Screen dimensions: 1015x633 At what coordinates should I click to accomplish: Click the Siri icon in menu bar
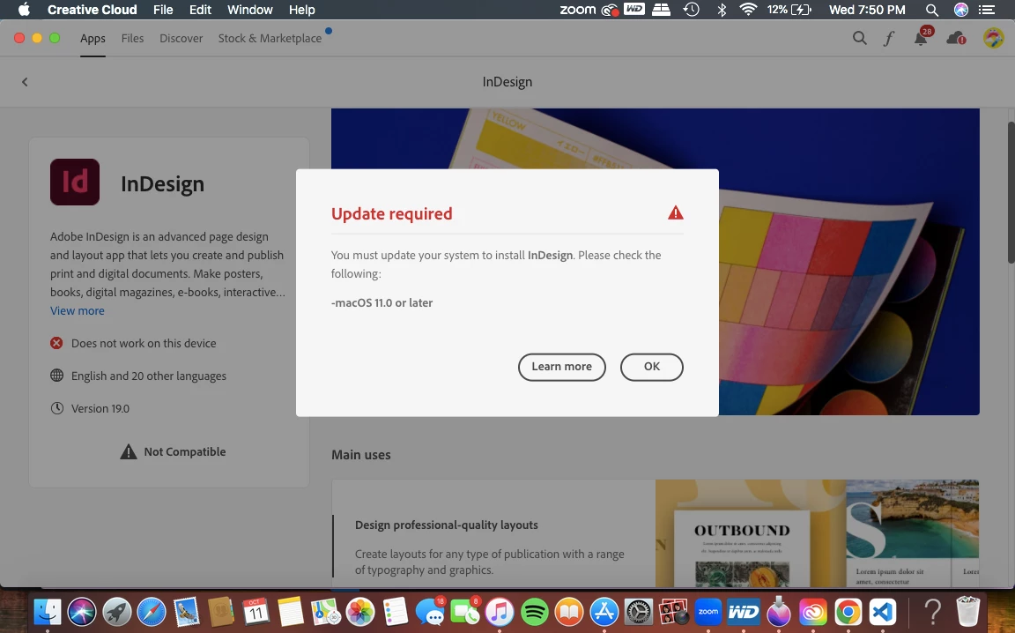[x=961, y=10]
